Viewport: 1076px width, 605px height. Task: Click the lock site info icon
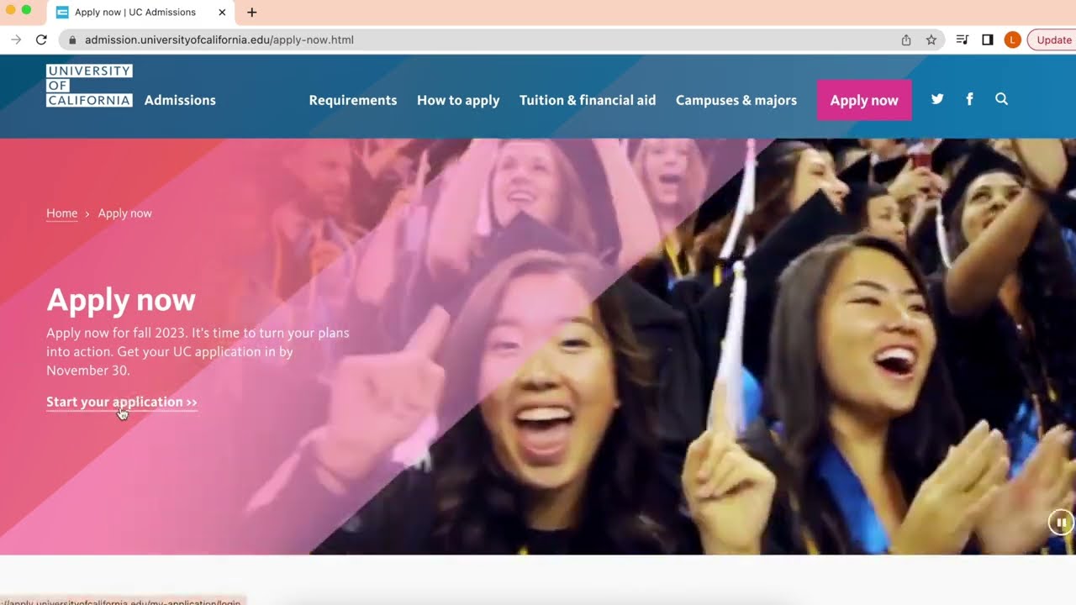point(72,39)
